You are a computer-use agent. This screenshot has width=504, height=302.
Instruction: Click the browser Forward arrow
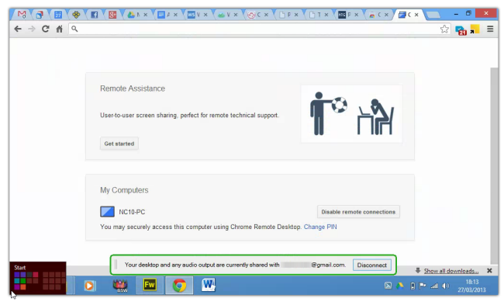point(32,29)
